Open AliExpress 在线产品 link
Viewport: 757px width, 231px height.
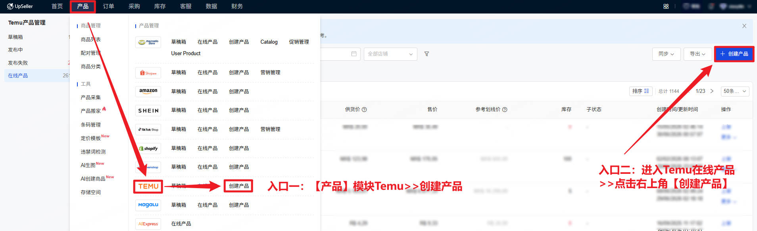181,224
